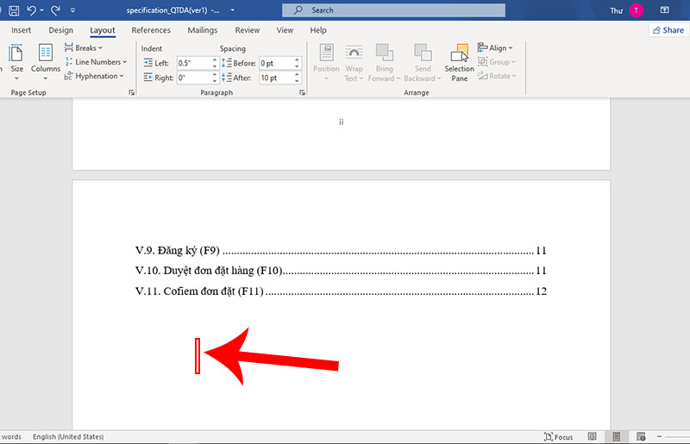Open the References tab
The height and width of the screenshot is (444, 690).
151,30
